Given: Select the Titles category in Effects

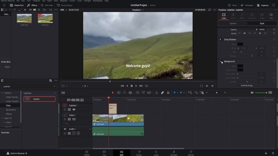Looking at the screenshot, I should [x=8, y=106].
